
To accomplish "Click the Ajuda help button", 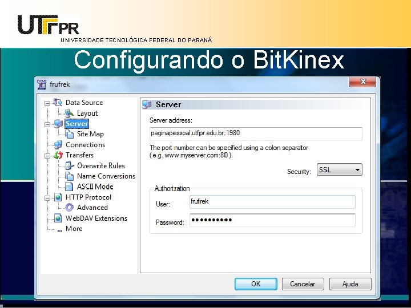I will (x=350, y=284).
